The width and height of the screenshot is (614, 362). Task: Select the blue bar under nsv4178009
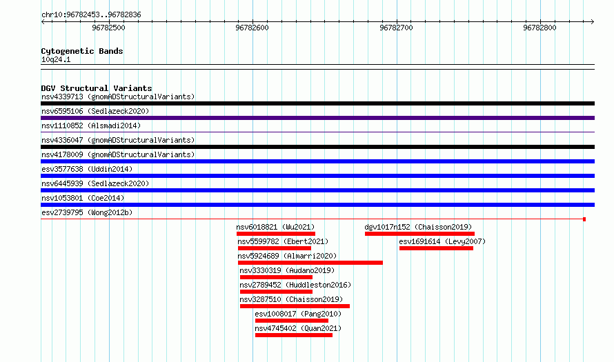(317, 161)
